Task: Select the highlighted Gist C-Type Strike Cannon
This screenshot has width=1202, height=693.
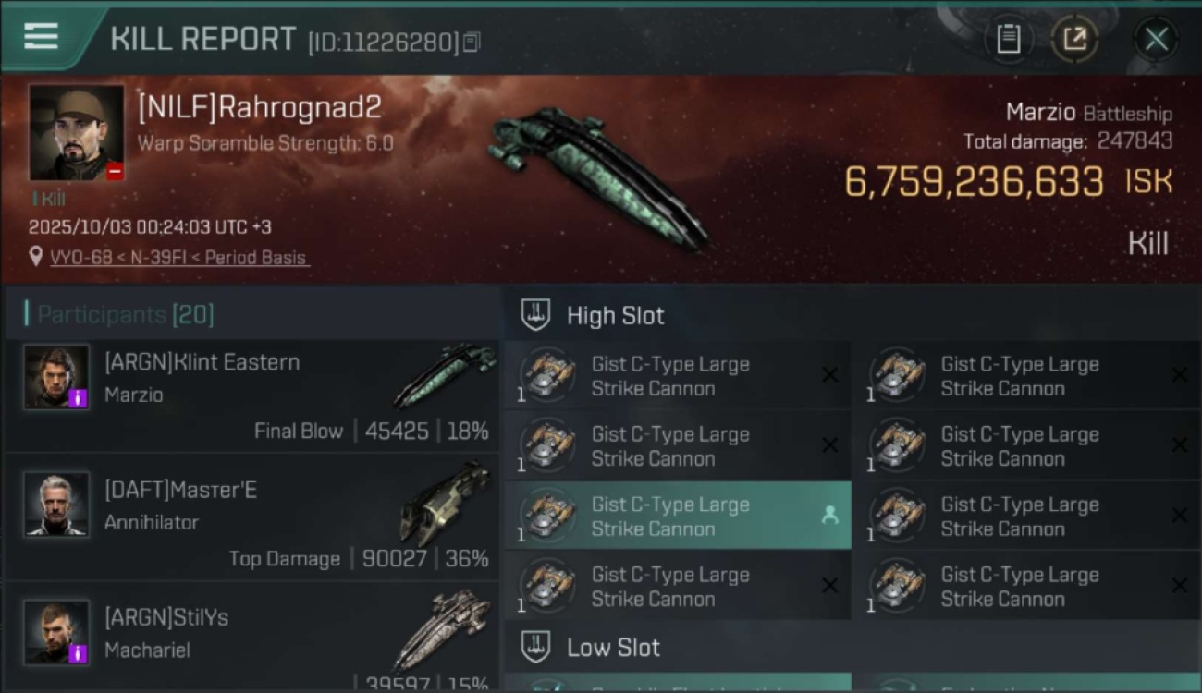Action: [x=678, y=516]
